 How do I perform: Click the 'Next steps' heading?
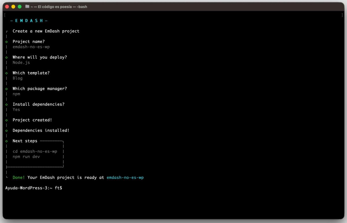(25, 141)
